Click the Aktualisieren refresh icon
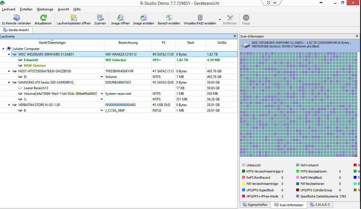361x209 pixels. (43, 19)
